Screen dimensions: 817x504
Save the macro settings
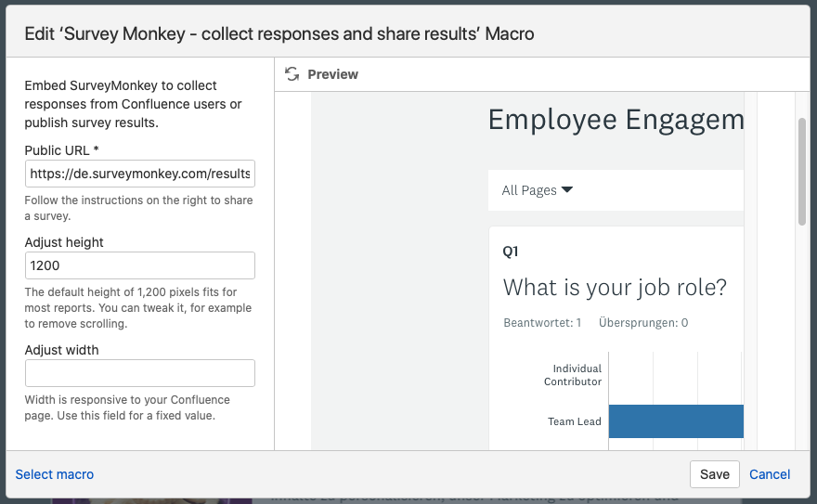click(714, 474)
